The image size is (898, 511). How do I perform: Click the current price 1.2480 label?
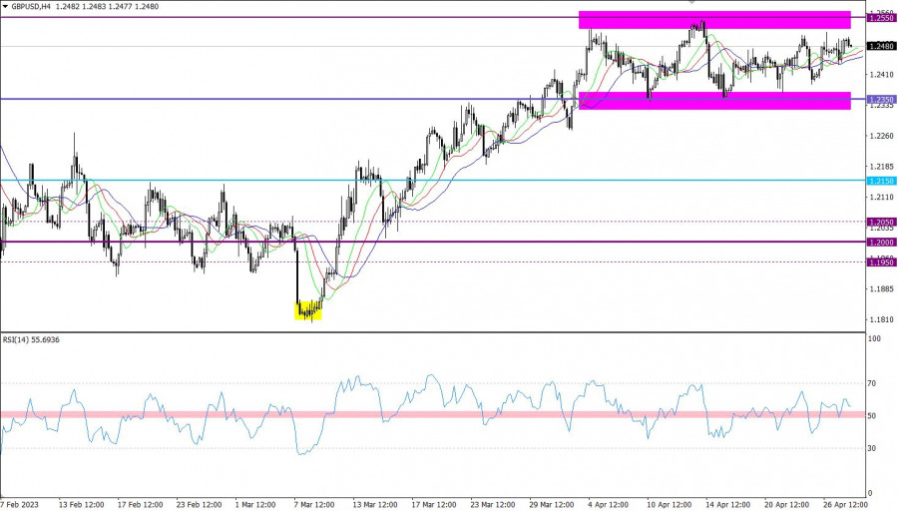880,46
